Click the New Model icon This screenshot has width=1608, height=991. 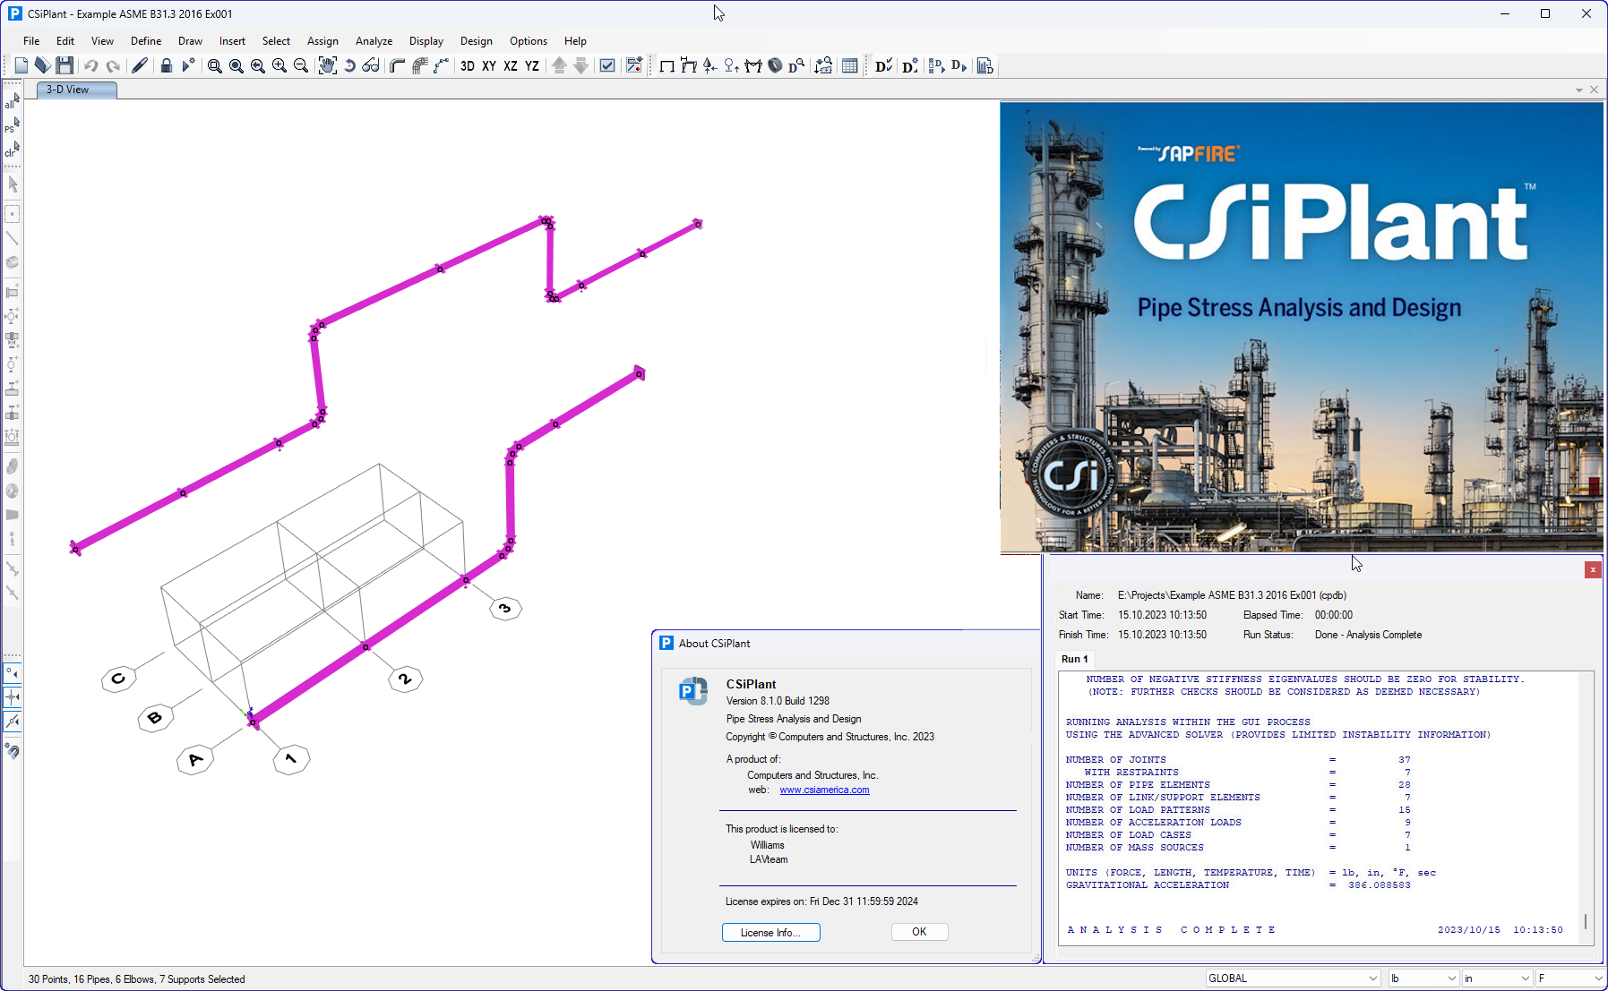(x=21, y=65)
